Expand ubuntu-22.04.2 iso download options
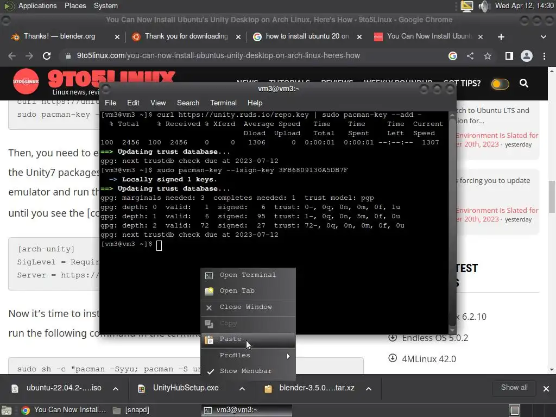This screenshot has width=556, height=417. tap(116, 389)
